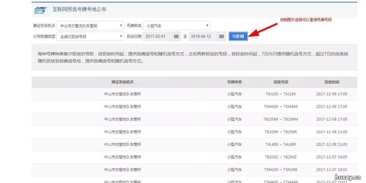Viewport: 366px width, 183px height.
Task: Click the time 2017-12-07 10:02 in T5N300 row
Action: tap(332, 170)
